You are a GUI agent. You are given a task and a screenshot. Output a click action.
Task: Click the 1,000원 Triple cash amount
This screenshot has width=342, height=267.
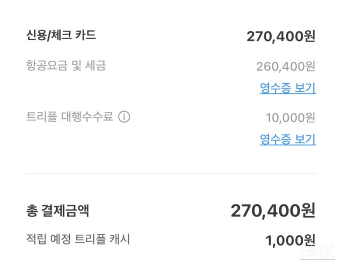coord(290,240)
